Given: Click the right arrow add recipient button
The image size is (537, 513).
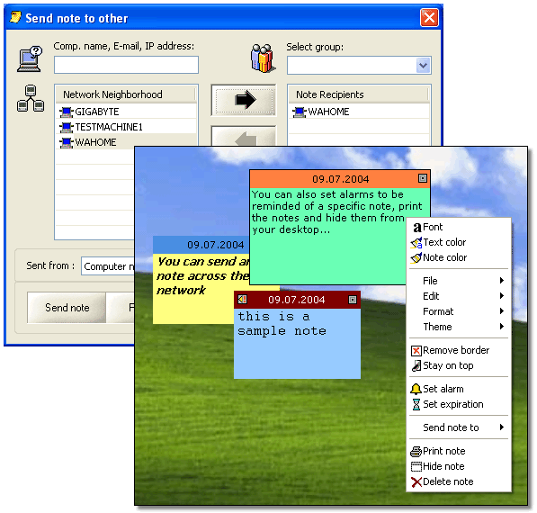Looking at the screenshot, I should click(244, 101).
